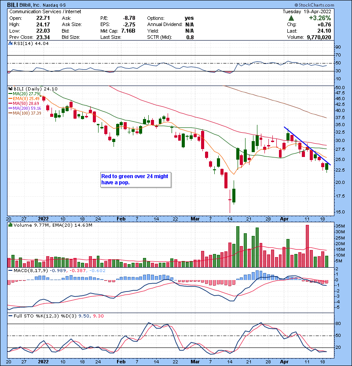Select the BILI ticker symbol in the header
352x366 pixels.
point(11,5)
